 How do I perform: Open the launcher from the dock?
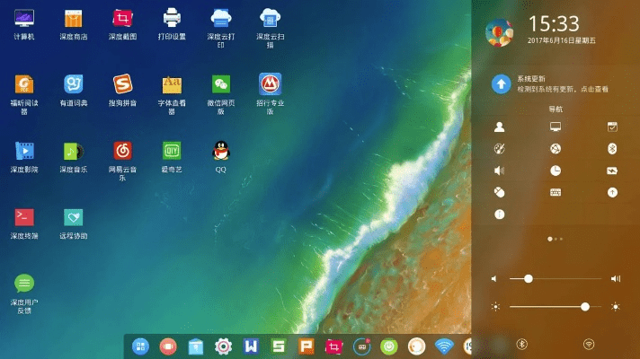[x=141, y=346]
